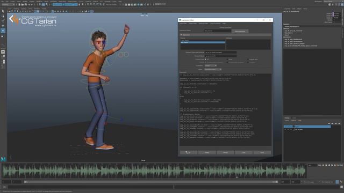
Task: Open the Editor dropdown in Expression Editor
Action: point(213,69)
